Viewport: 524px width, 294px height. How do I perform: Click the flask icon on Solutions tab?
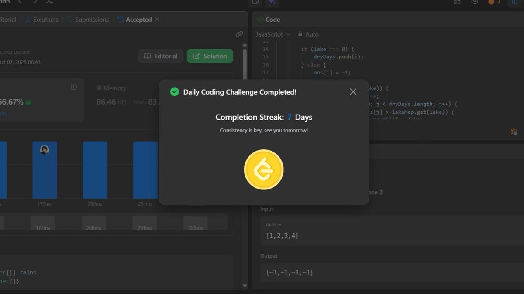tap(28, 20)
